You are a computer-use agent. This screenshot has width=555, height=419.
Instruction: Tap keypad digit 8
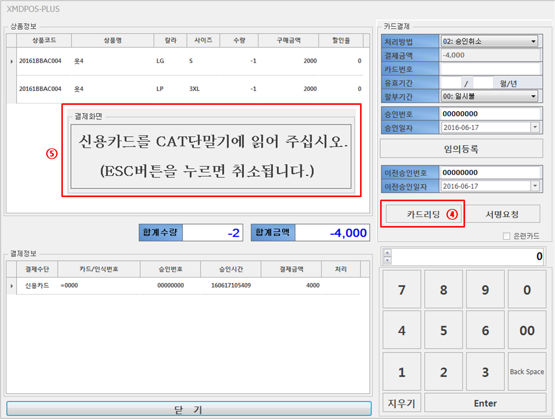(443, 290)
